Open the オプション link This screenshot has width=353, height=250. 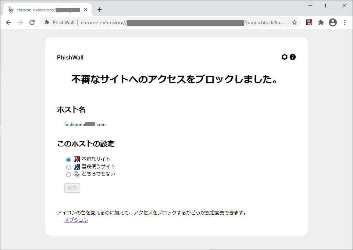(76, 220)
